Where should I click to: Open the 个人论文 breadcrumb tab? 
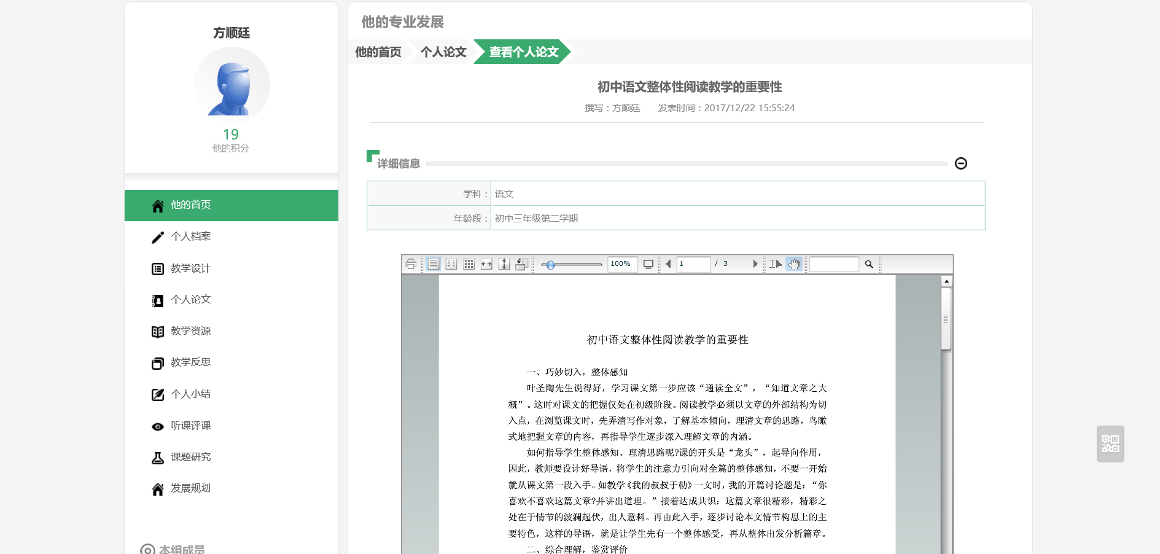[x=443, y=52]
